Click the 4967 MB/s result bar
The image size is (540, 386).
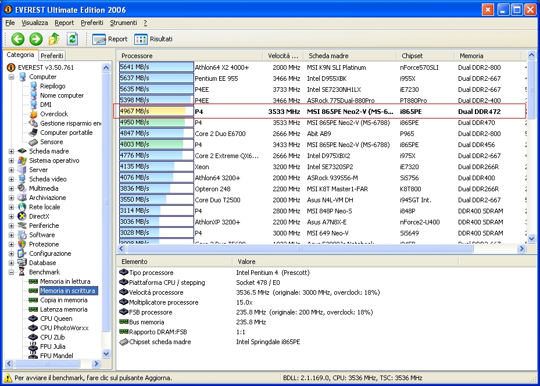point(156,111)
